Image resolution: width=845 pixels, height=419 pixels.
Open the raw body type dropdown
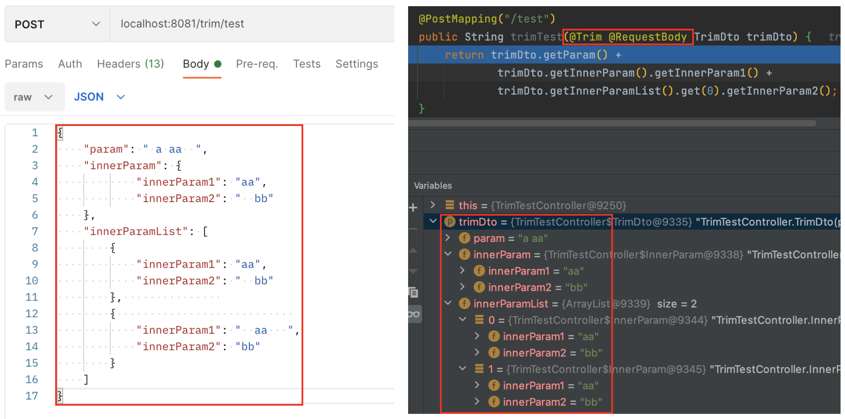[34, 97]
